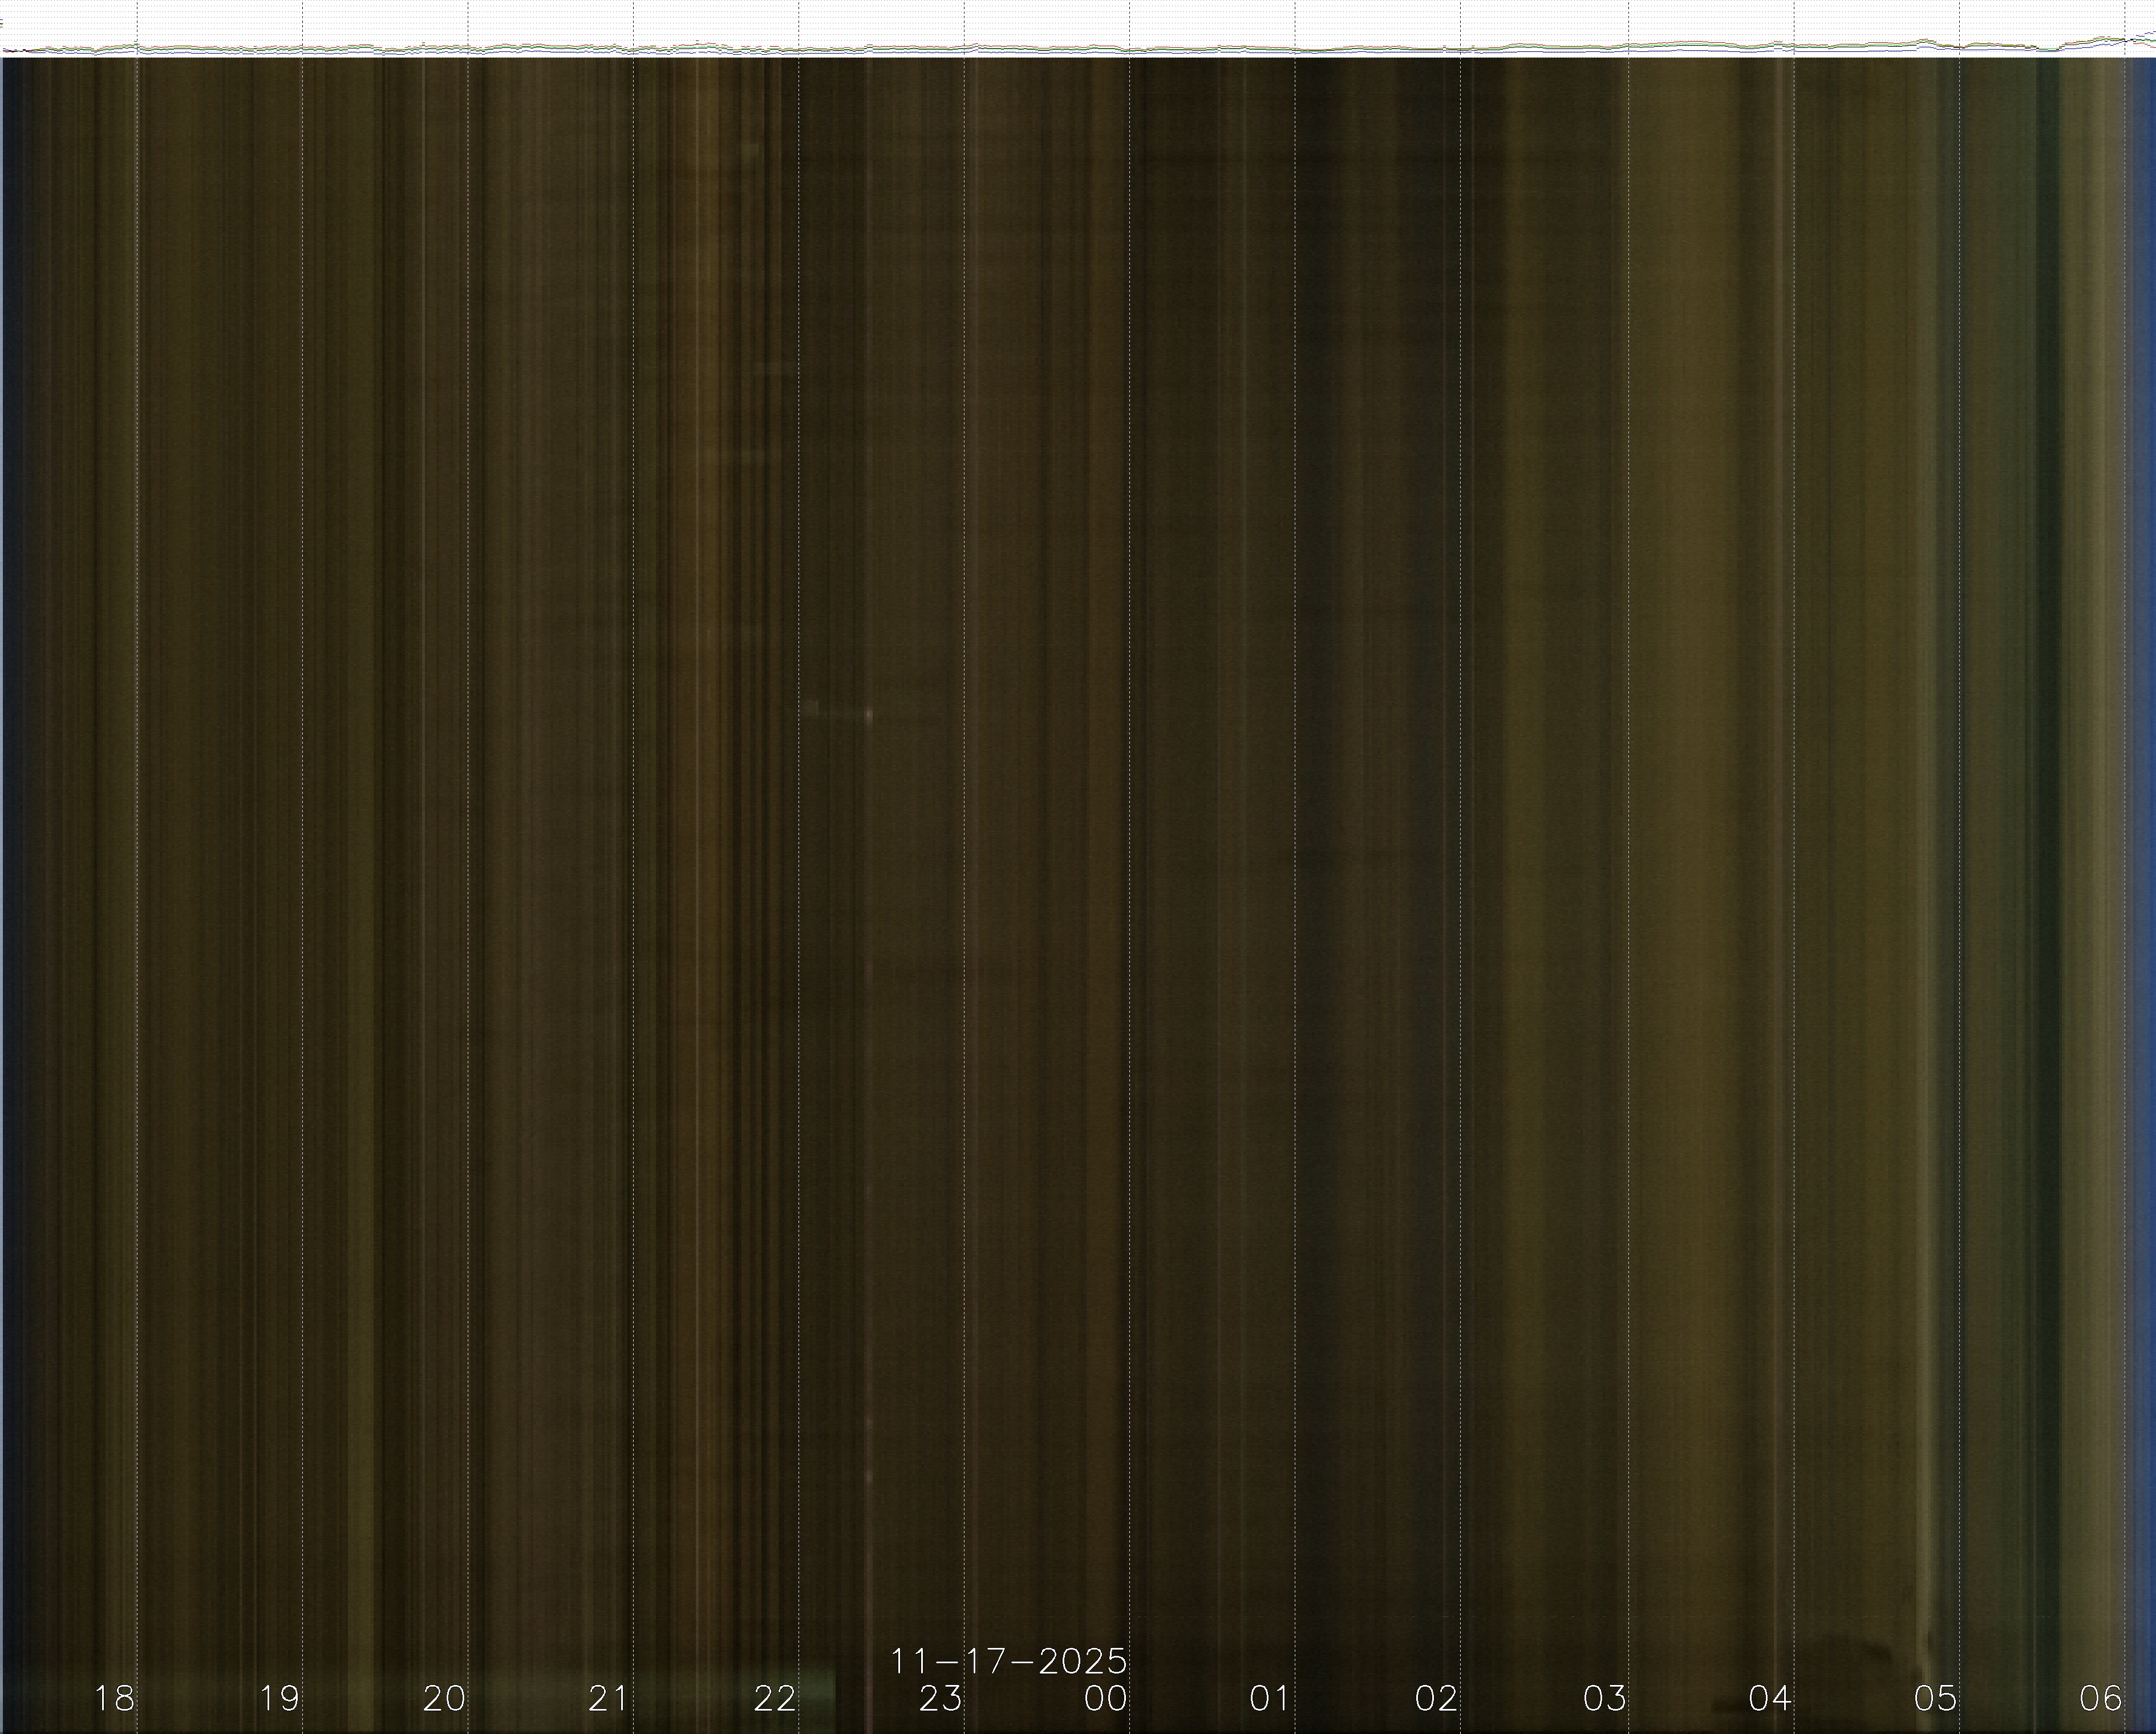Image resolution: width=2156 pixels, height=1734 pixels.
Task: Select the 22 hour marker
Action: tap(775, 1698)
